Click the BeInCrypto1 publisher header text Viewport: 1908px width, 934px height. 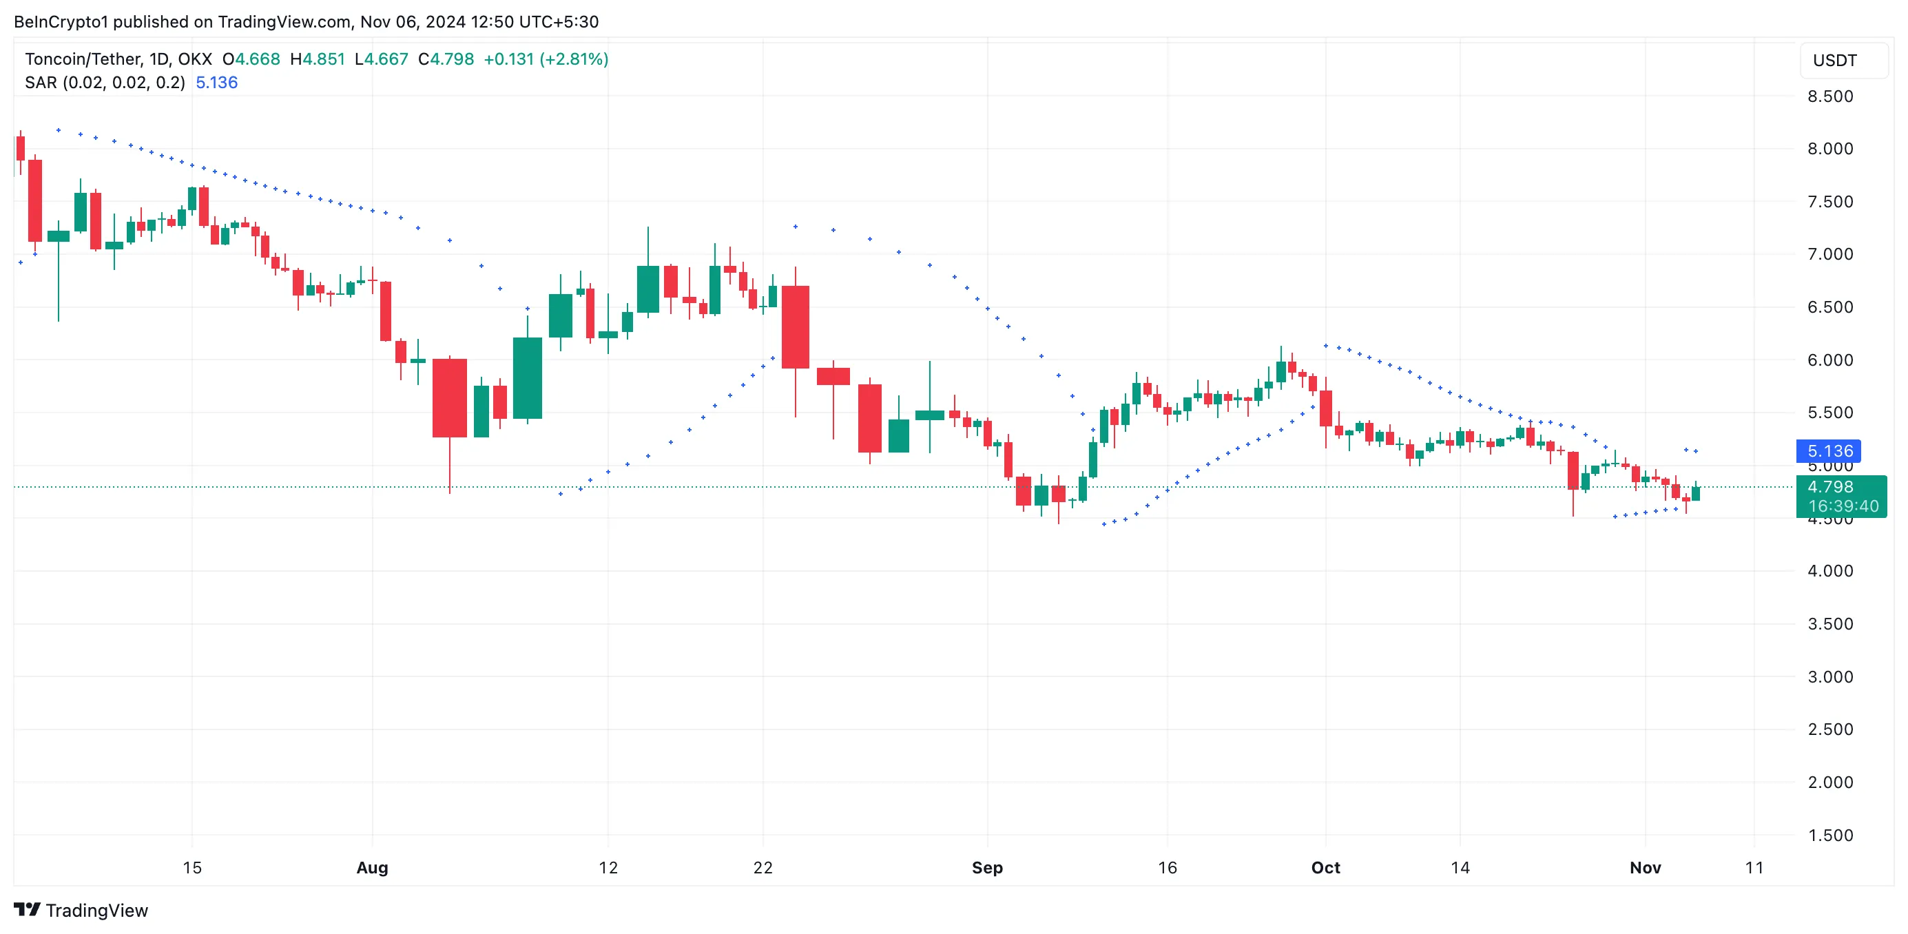click(63, 21)
